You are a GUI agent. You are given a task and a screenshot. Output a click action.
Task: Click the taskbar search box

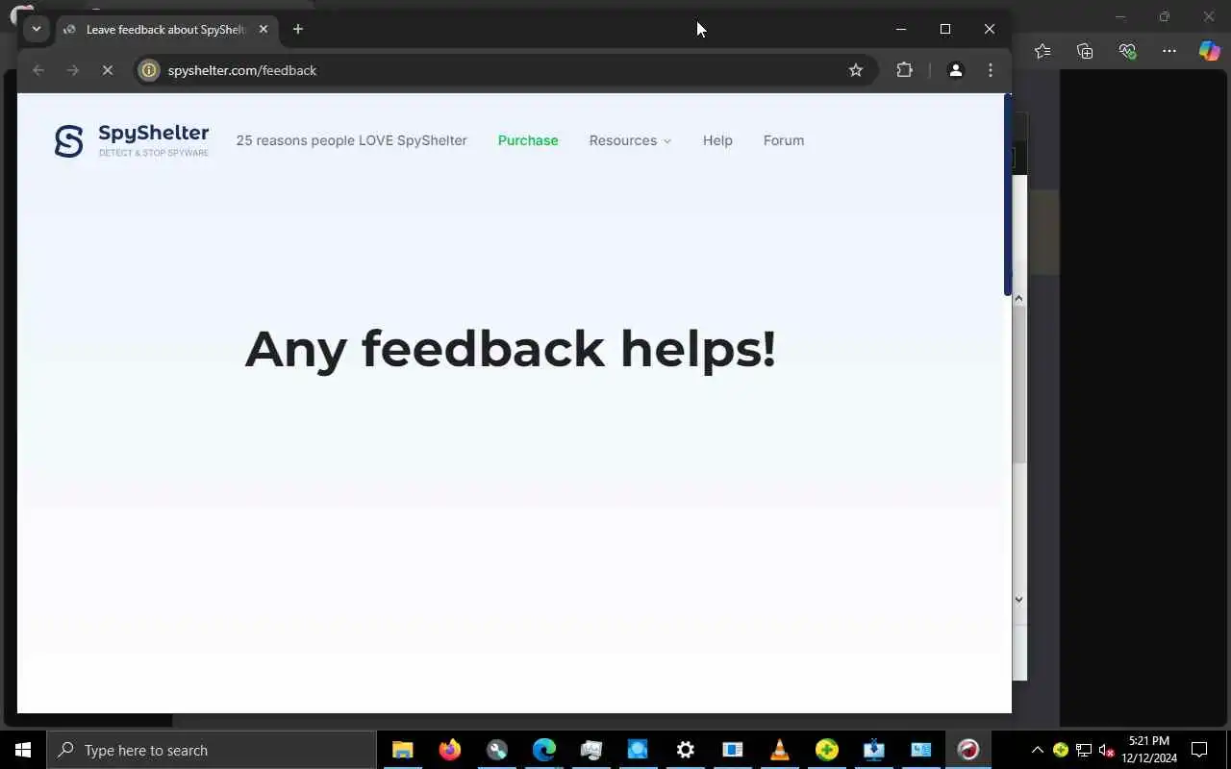[212, 750]
